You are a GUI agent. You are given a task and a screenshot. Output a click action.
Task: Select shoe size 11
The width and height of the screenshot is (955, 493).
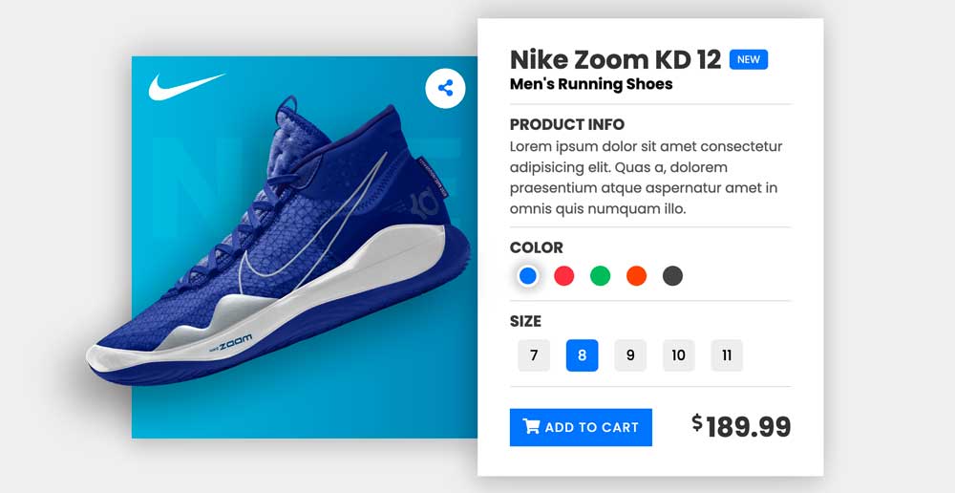727,355
